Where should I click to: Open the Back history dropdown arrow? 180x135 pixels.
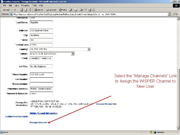(12, 10)
